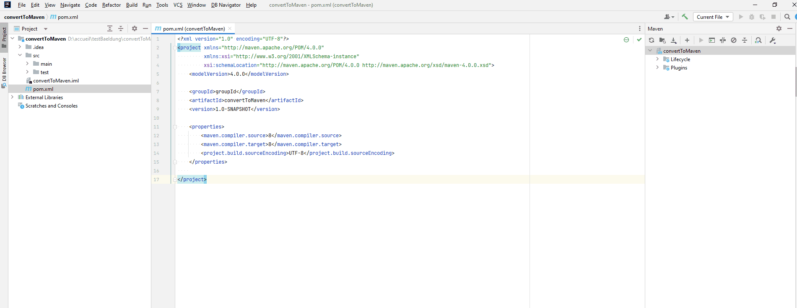Screen dimensions: 797x308
Task: Collapse all in Maven panel
Action: pos(745,40)
